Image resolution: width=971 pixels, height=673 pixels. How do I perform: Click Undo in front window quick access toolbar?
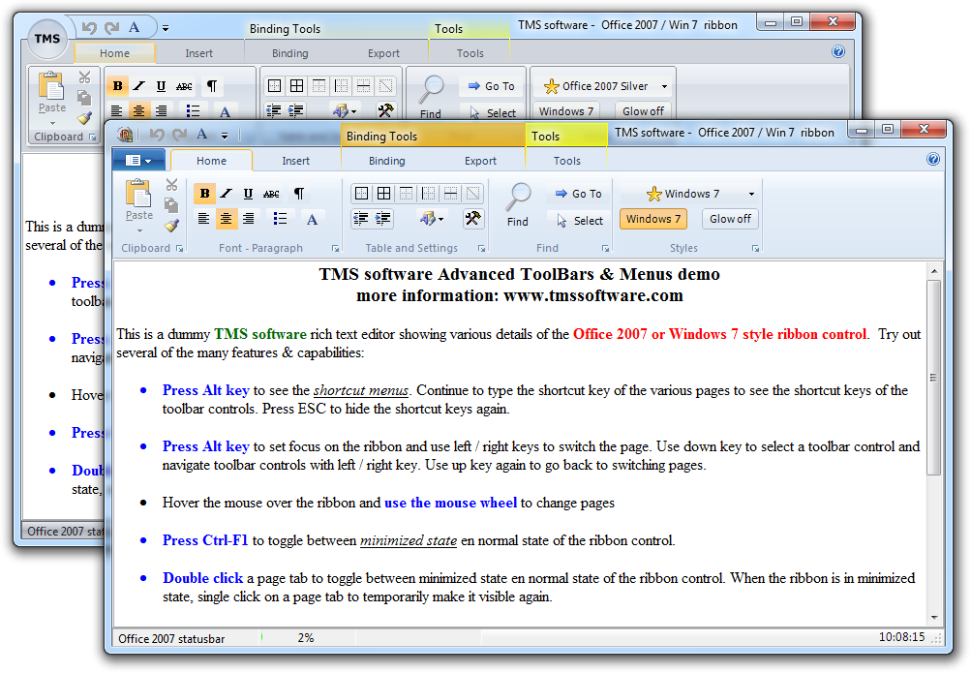click(157, 134)
